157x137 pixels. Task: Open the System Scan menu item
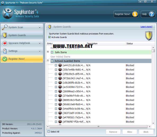(x=22, y=27)
